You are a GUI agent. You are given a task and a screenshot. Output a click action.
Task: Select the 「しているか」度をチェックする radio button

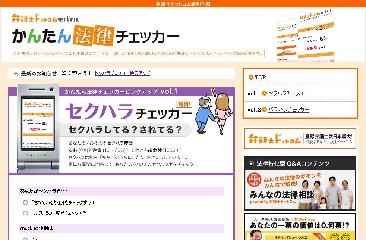coord(25,213)
